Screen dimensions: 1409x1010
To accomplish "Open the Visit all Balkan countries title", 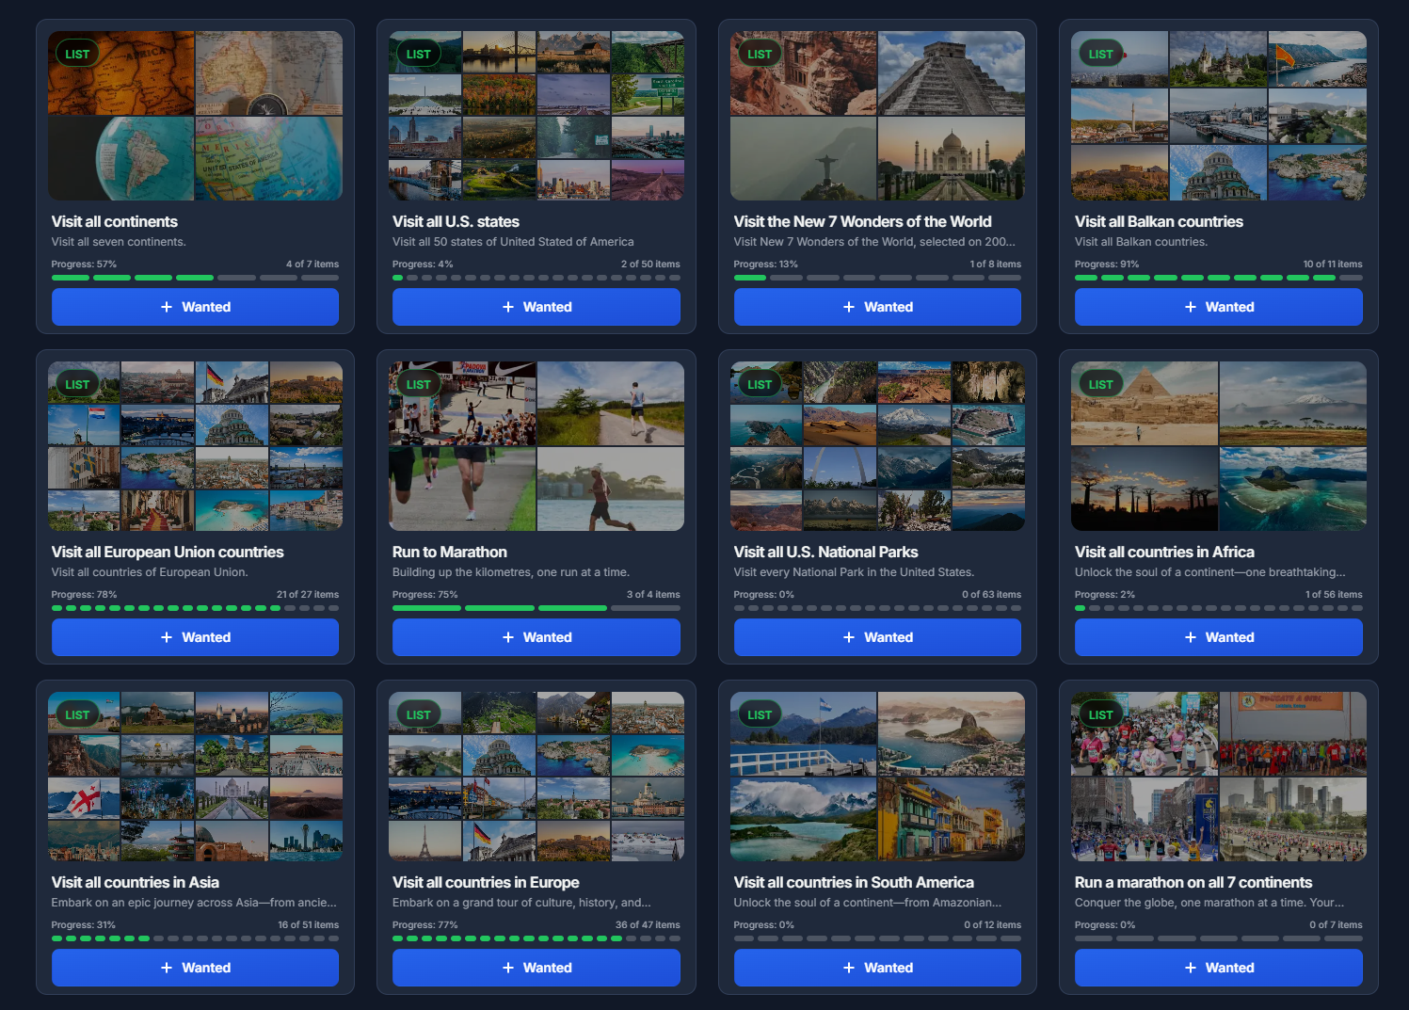I will (x=1159, y=222).
